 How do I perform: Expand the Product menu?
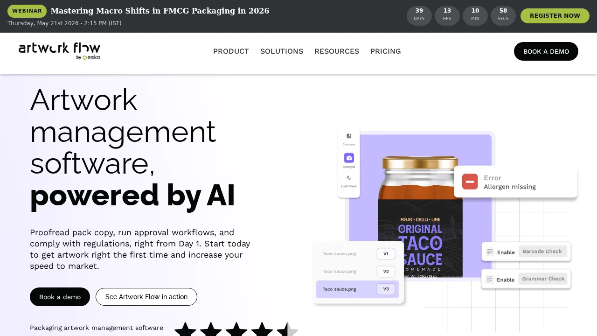pyautogui.click(x=231, y=51)
